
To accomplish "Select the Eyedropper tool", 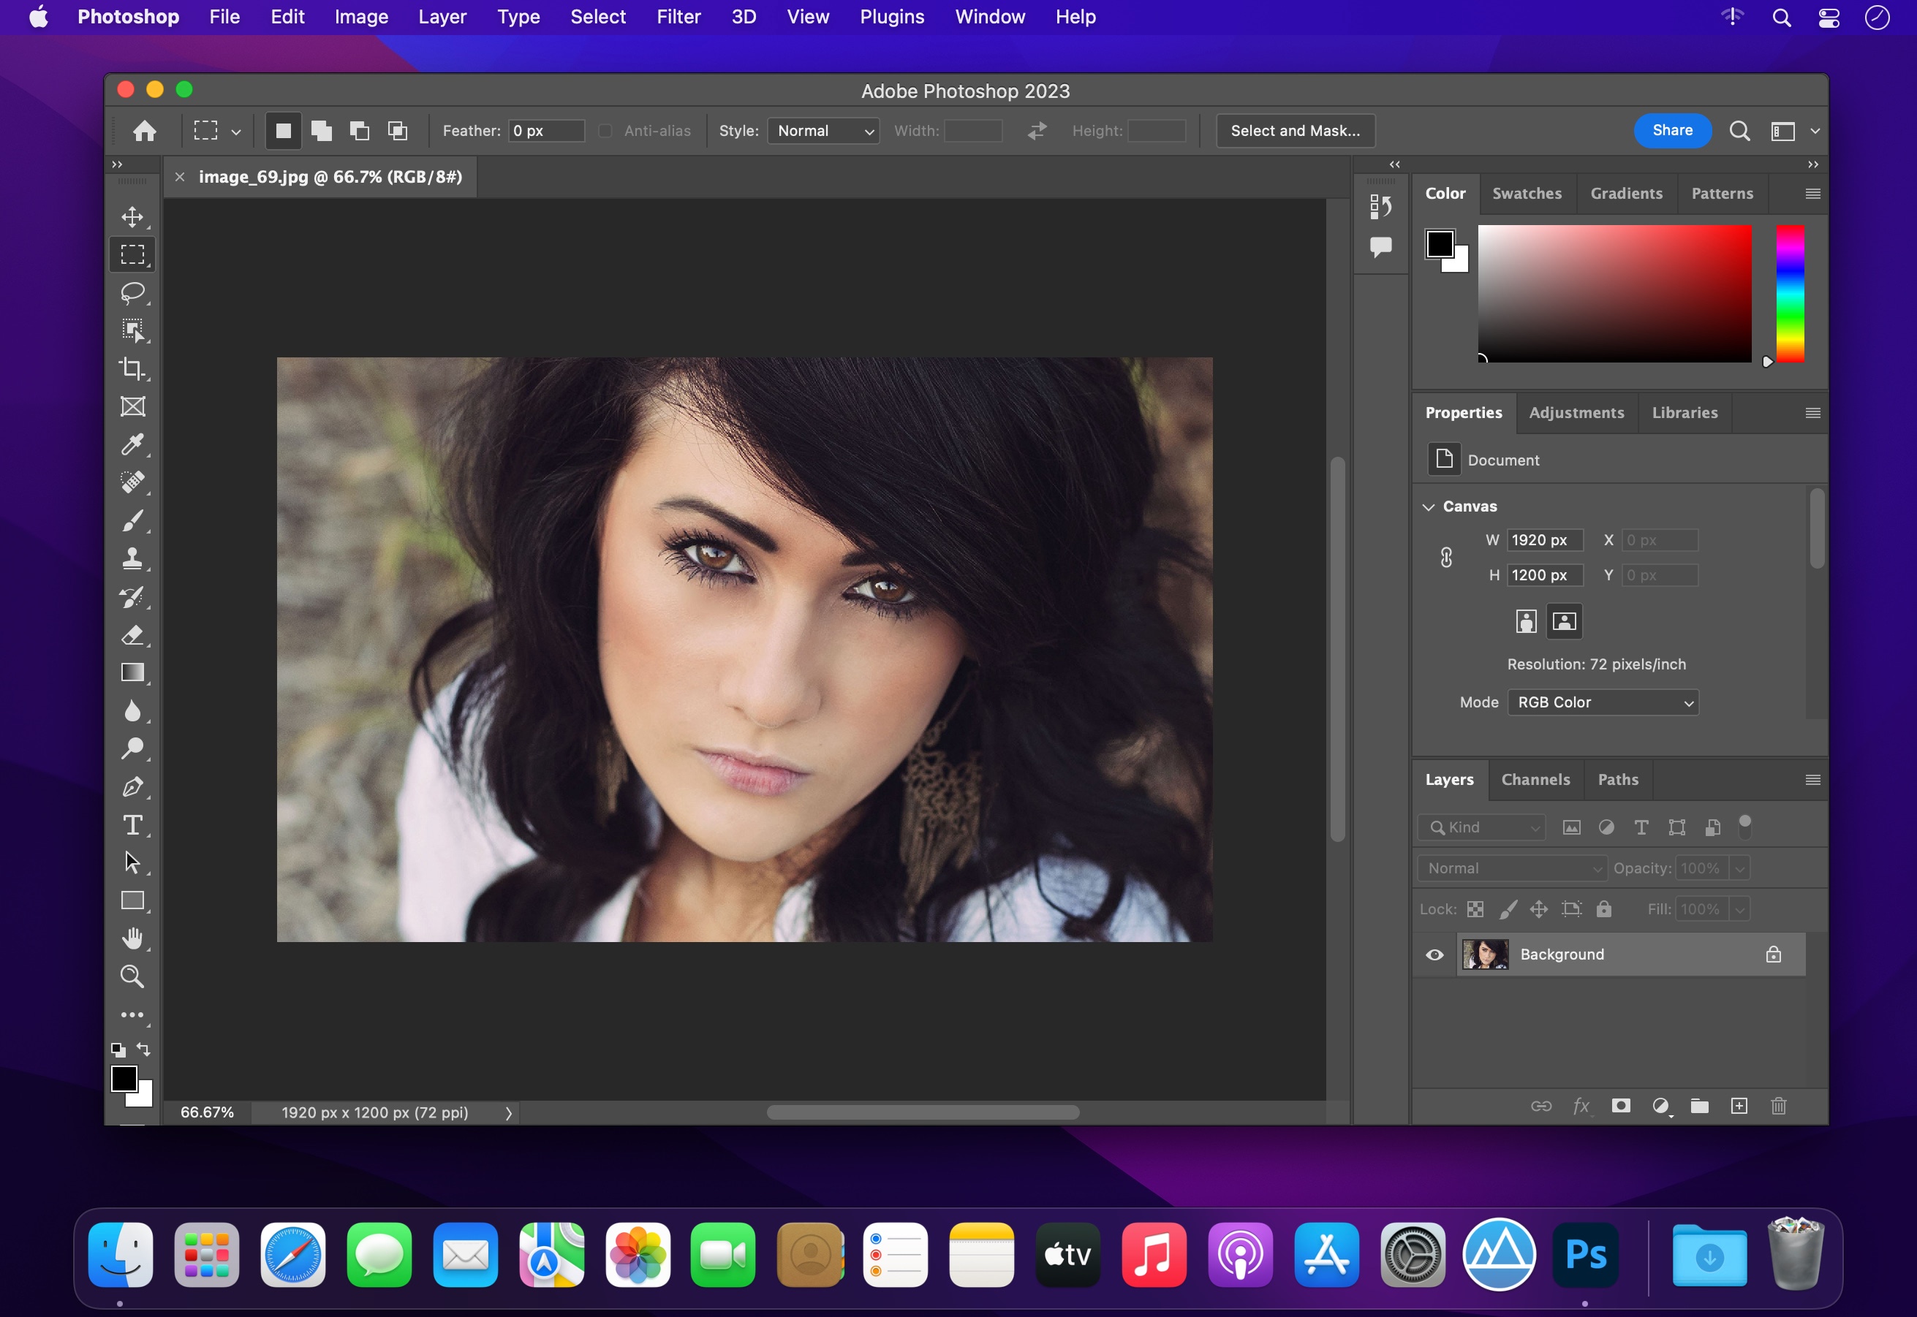I will tap(131, 444).
